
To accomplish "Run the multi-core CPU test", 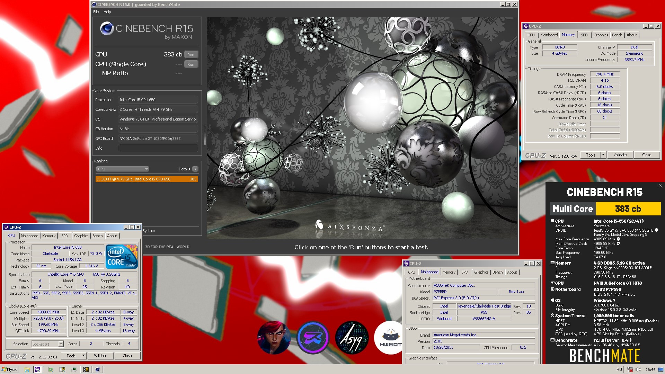I will (191, 55).
